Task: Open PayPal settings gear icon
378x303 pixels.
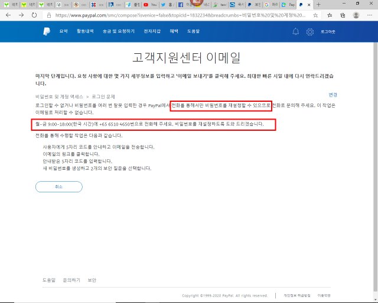Action: pyautogui.click(x=309, y=31)
